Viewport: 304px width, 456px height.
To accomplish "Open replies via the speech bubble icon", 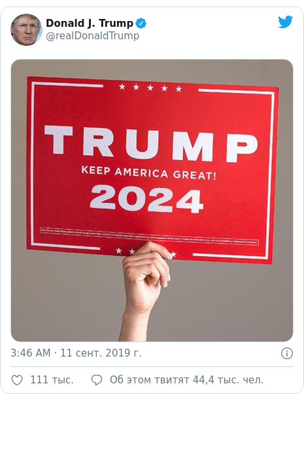I will [x=97, y=380].
